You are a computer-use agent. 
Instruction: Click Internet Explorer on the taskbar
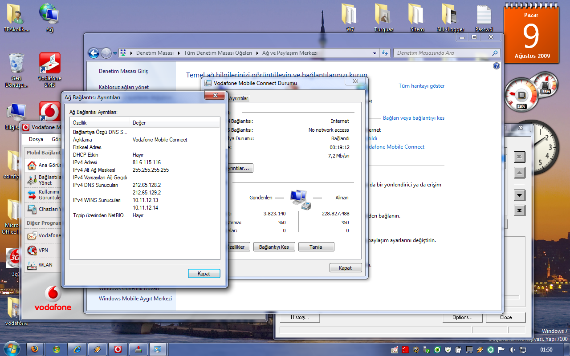click(x=77, y=349)
